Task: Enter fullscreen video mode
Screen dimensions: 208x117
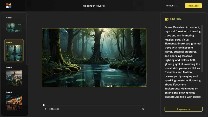Action: (x=143, y=109)
